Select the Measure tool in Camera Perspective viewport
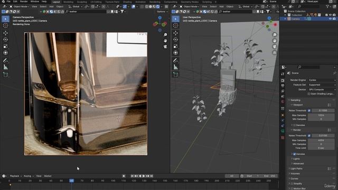The height and width of the screenshot is (190, 338). click(6, 67)
